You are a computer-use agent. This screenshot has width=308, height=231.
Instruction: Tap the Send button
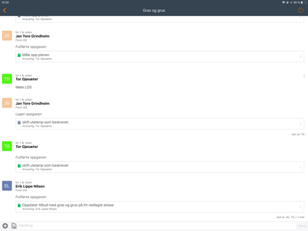pos(301,225)
